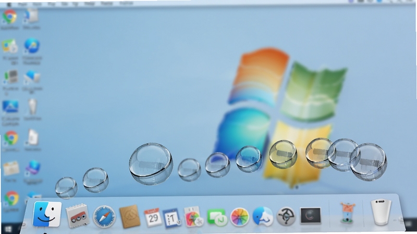Open the rainbow color wheel Photos icon
The image size is (417, 234).
click(239, 217)
